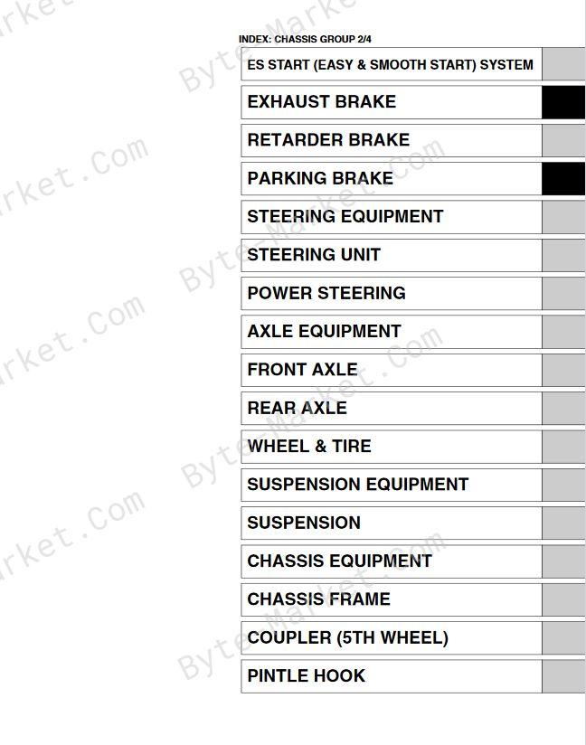Jump to the STEERING UNIT section
Viewport: 586px width, 745px height.
click(392, 255)
